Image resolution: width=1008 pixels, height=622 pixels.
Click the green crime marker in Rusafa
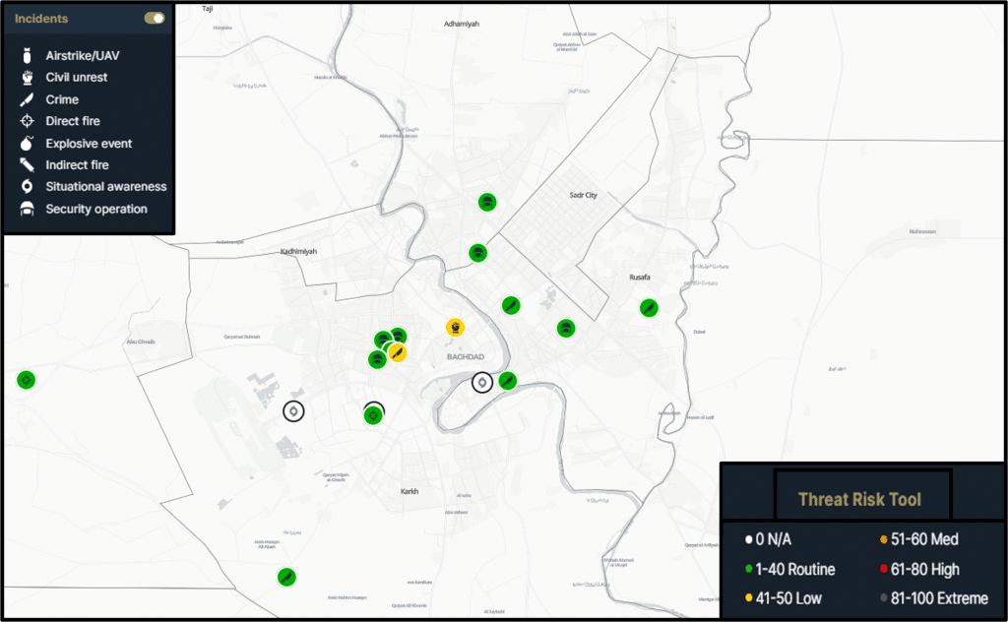(x=648, y=307)
